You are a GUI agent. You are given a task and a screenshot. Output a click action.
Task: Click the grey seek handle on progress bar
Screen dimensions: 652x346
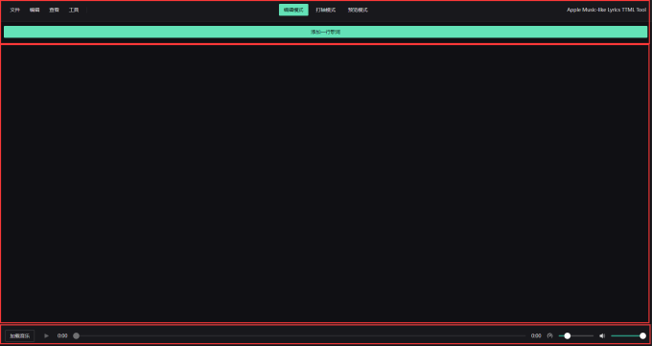tap(76, 335)
